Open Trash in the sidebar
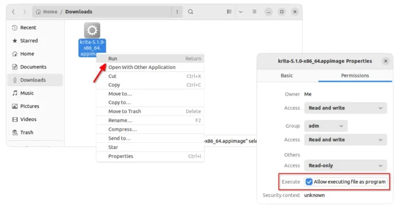The image size is (402, 209). click(x=35, y=132)
